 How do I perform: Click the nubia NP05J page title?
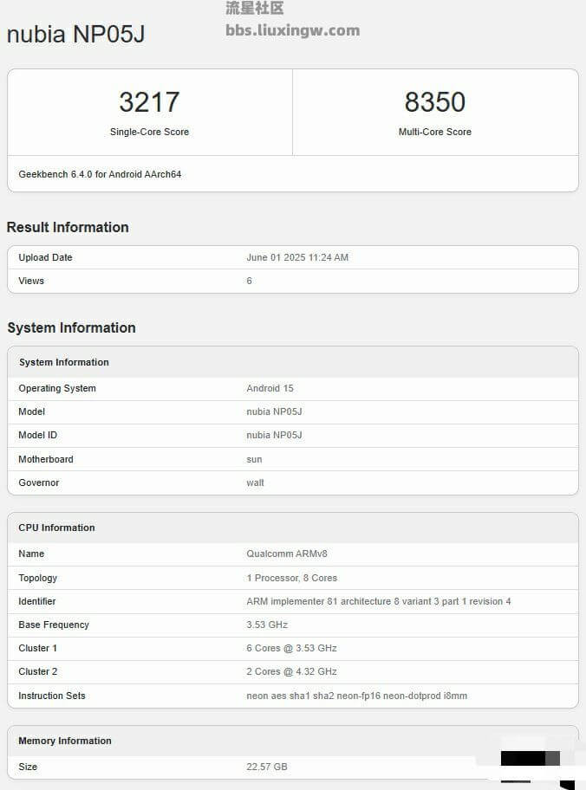tap(75, 35)
